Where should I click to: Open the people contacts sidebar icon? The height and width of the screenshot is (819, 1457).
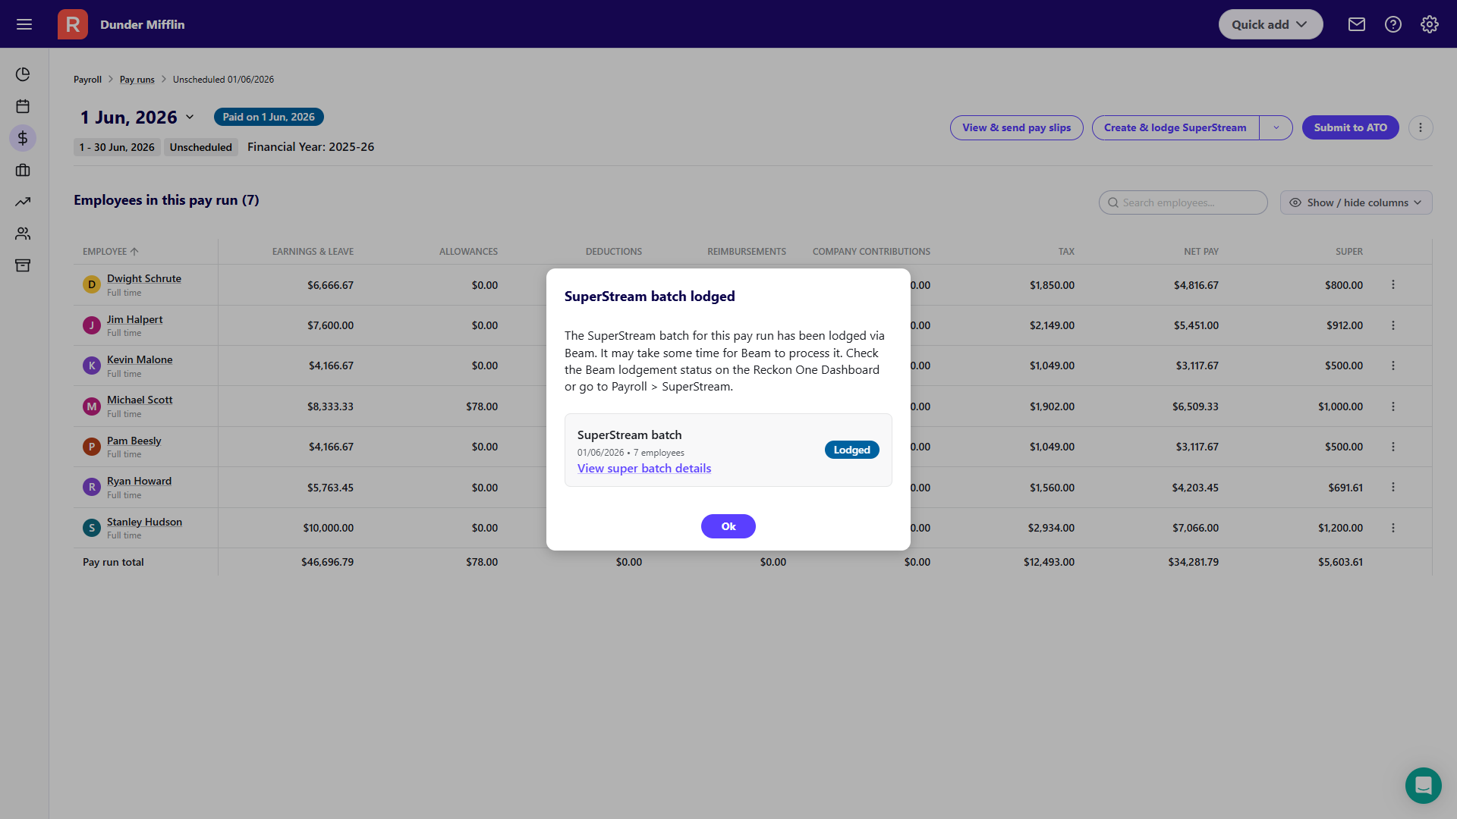[23, 234]
